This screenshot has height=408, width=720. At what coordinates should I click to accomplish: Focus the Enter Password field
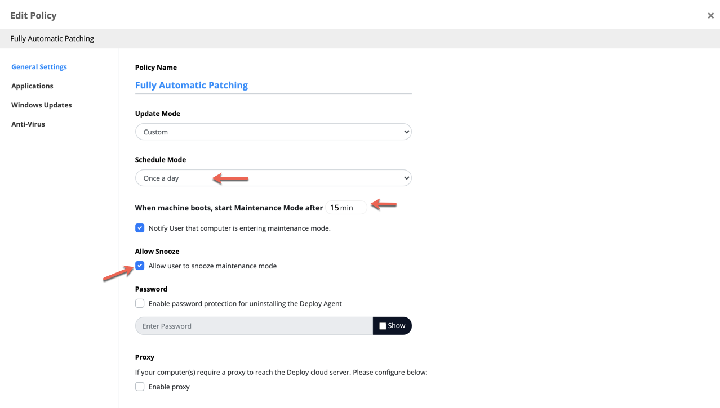[254, 326]
